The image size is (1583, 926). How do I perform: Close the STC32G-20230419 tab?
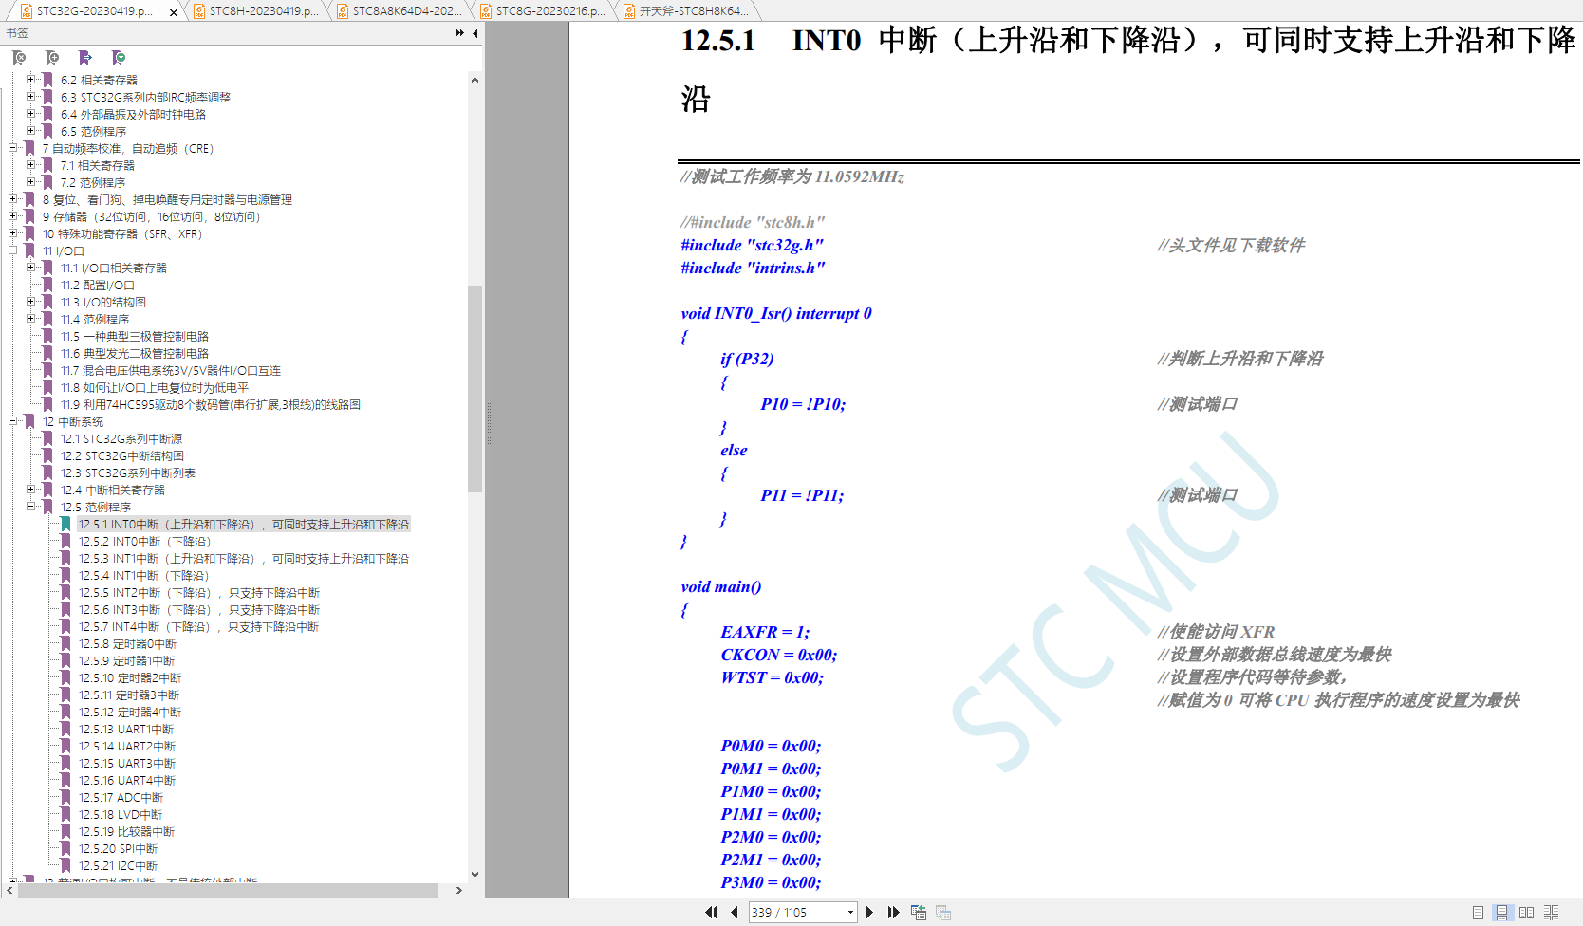(x=173, y=11)
